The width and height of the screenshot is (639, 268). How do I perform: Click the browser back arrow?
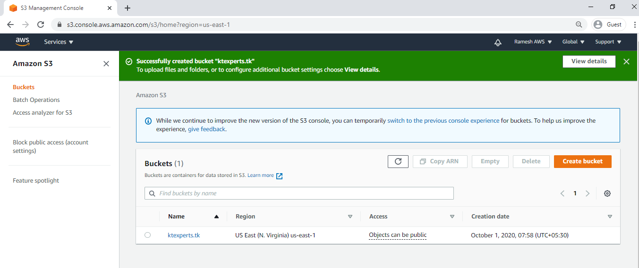(x=10, y=25)
